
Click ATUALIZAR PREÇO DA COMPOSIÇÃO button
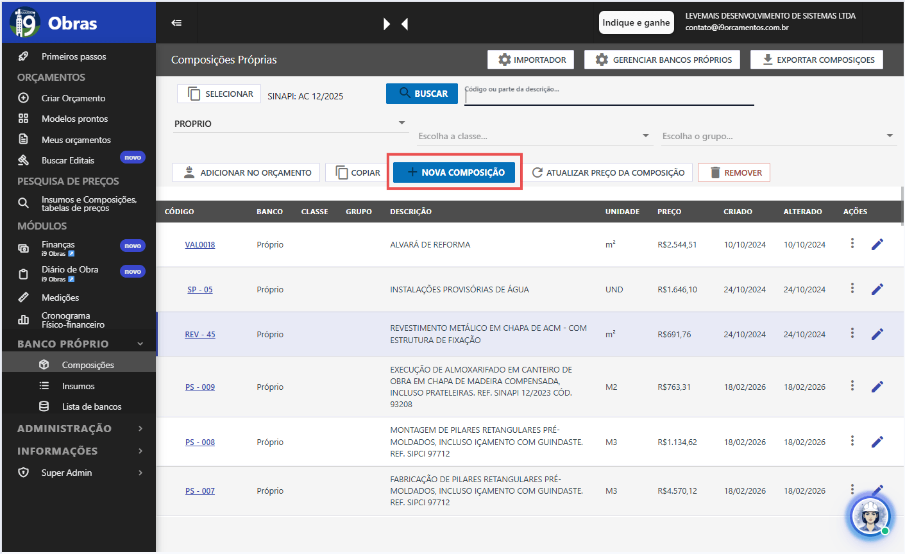tap(608, 172)
